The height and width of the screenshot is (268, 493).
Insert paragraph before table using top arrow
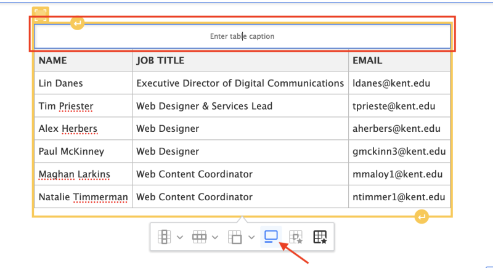click(77, 23)
